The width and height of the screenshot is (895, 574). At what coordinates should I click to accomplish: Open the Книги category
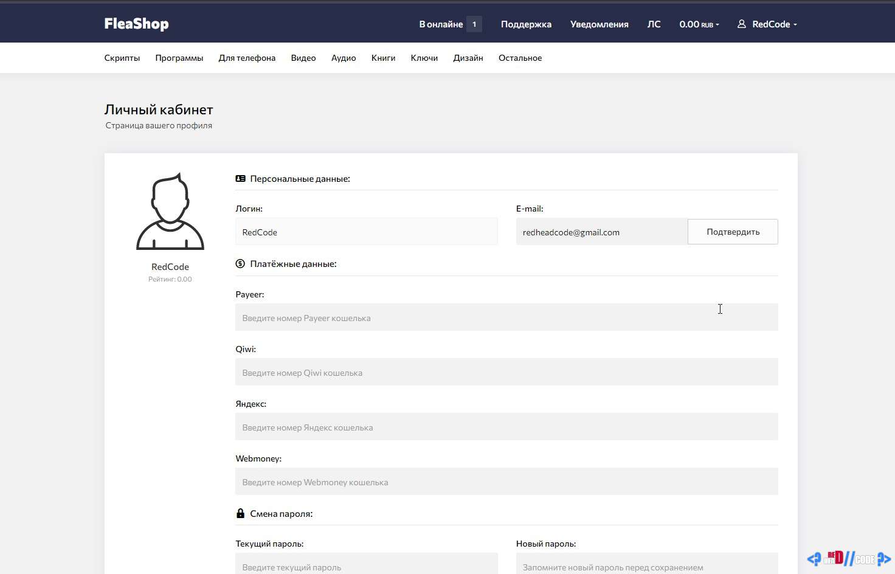[384, 58]
